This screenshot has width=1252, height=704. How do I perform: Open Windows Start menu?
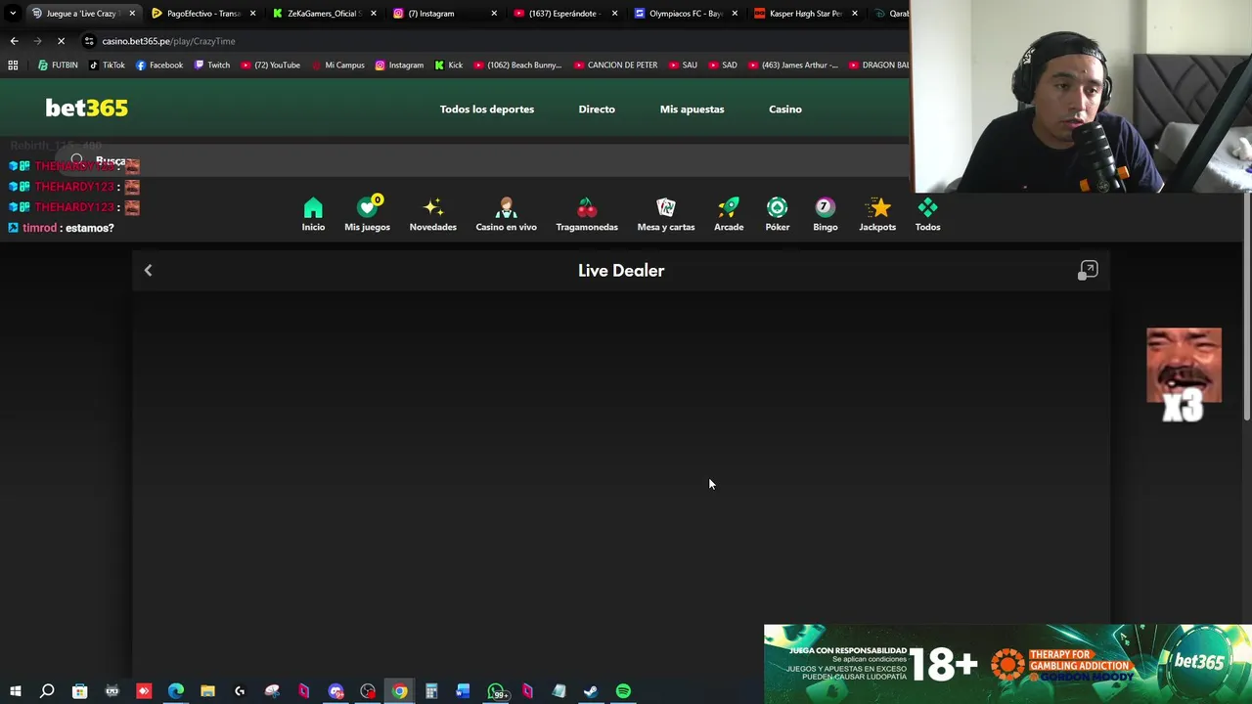[15, 692]
